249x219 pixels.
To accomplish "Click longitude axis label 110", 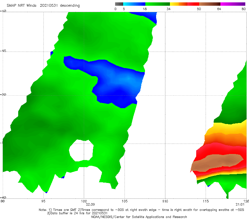I will coord(165,201).
